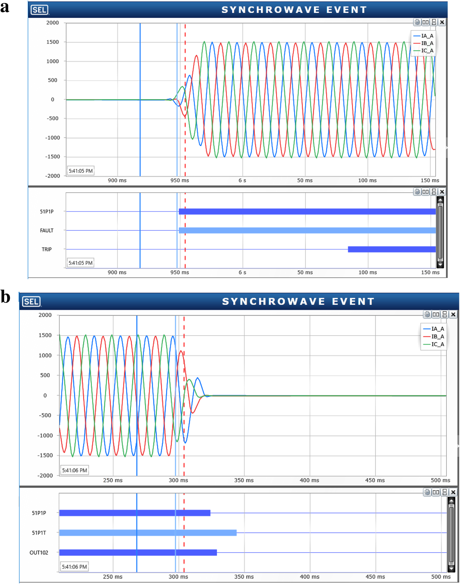Click SYNCHROWAVE EVENT title in panel a
This screenshot has height=584, width=460.
[x=294, y=10]
